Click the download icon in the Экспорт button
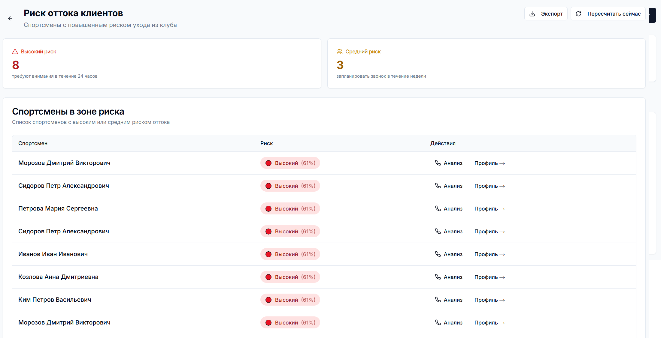 [532, 14]
